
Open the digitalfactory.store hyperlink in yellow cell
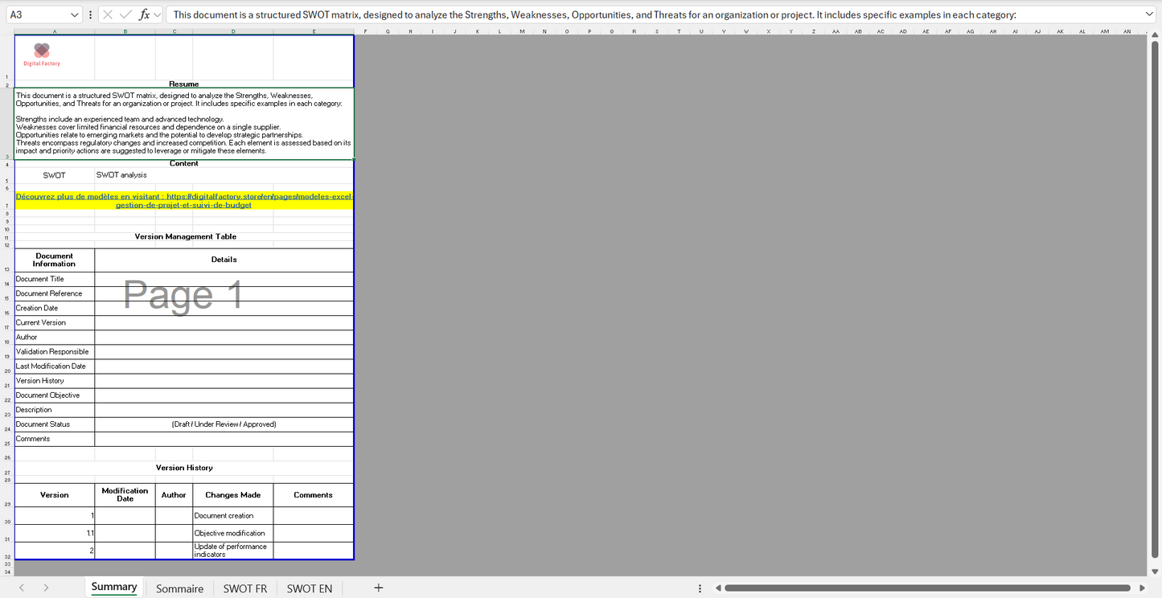point(184,200)
